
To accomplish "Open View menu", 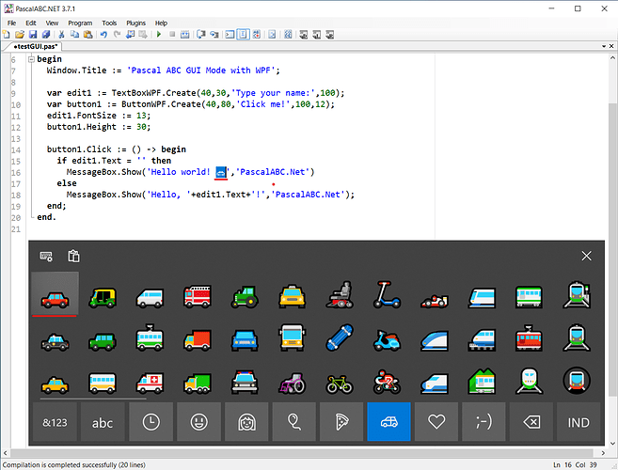I will 52,23.
